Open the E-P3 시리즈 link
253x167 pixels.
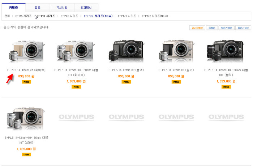coord(46,16)
